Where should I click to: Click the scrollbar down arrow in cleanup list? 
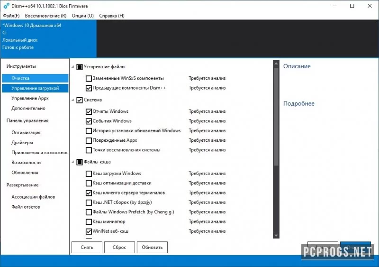pyautogui.click(x=276, y=235)
